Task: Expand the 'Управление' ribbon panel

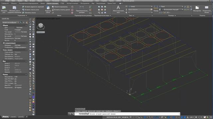Action: (22, 16)
